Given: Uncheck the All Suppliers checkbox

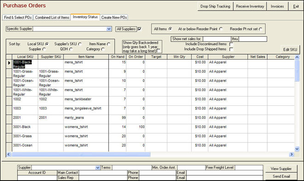Looking at the screenshot, I should click(139, 29).
